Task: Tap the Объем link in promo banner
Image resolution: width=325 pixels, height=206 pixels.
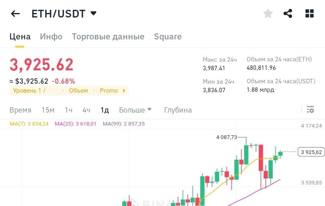Action: (x=78, y=91)
